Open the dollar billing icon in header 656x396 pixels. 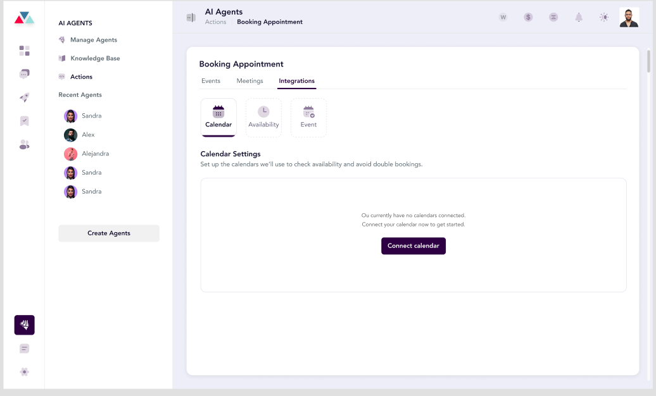tap(528, 17)
